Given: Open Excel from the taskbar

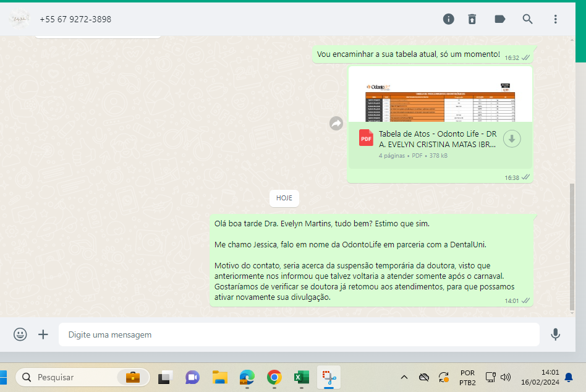Looking at the screenshot, I should point(301,377).
